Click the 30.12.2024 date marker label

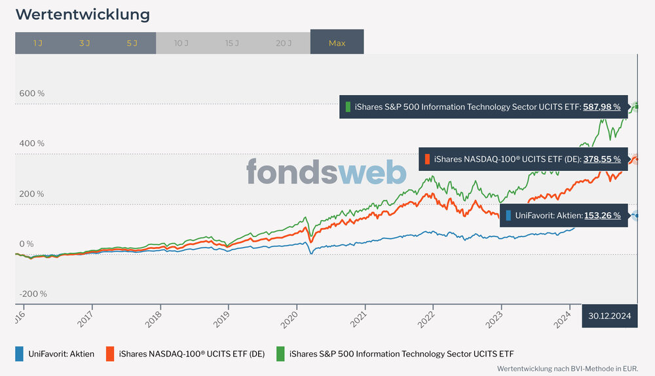[x=609, y=316]
